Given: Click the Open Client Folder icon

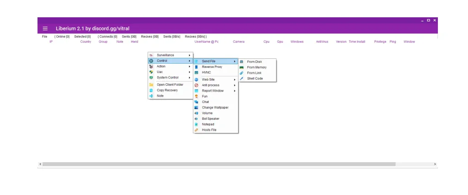Looking at the screenshot, I should click(151, 85).
